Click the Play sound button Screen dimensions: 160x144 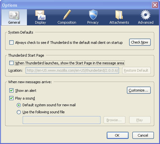coord(140,120)
